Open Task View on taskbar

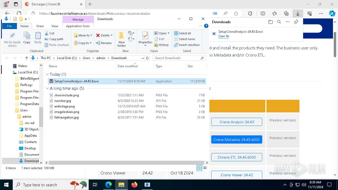[95, 185]
